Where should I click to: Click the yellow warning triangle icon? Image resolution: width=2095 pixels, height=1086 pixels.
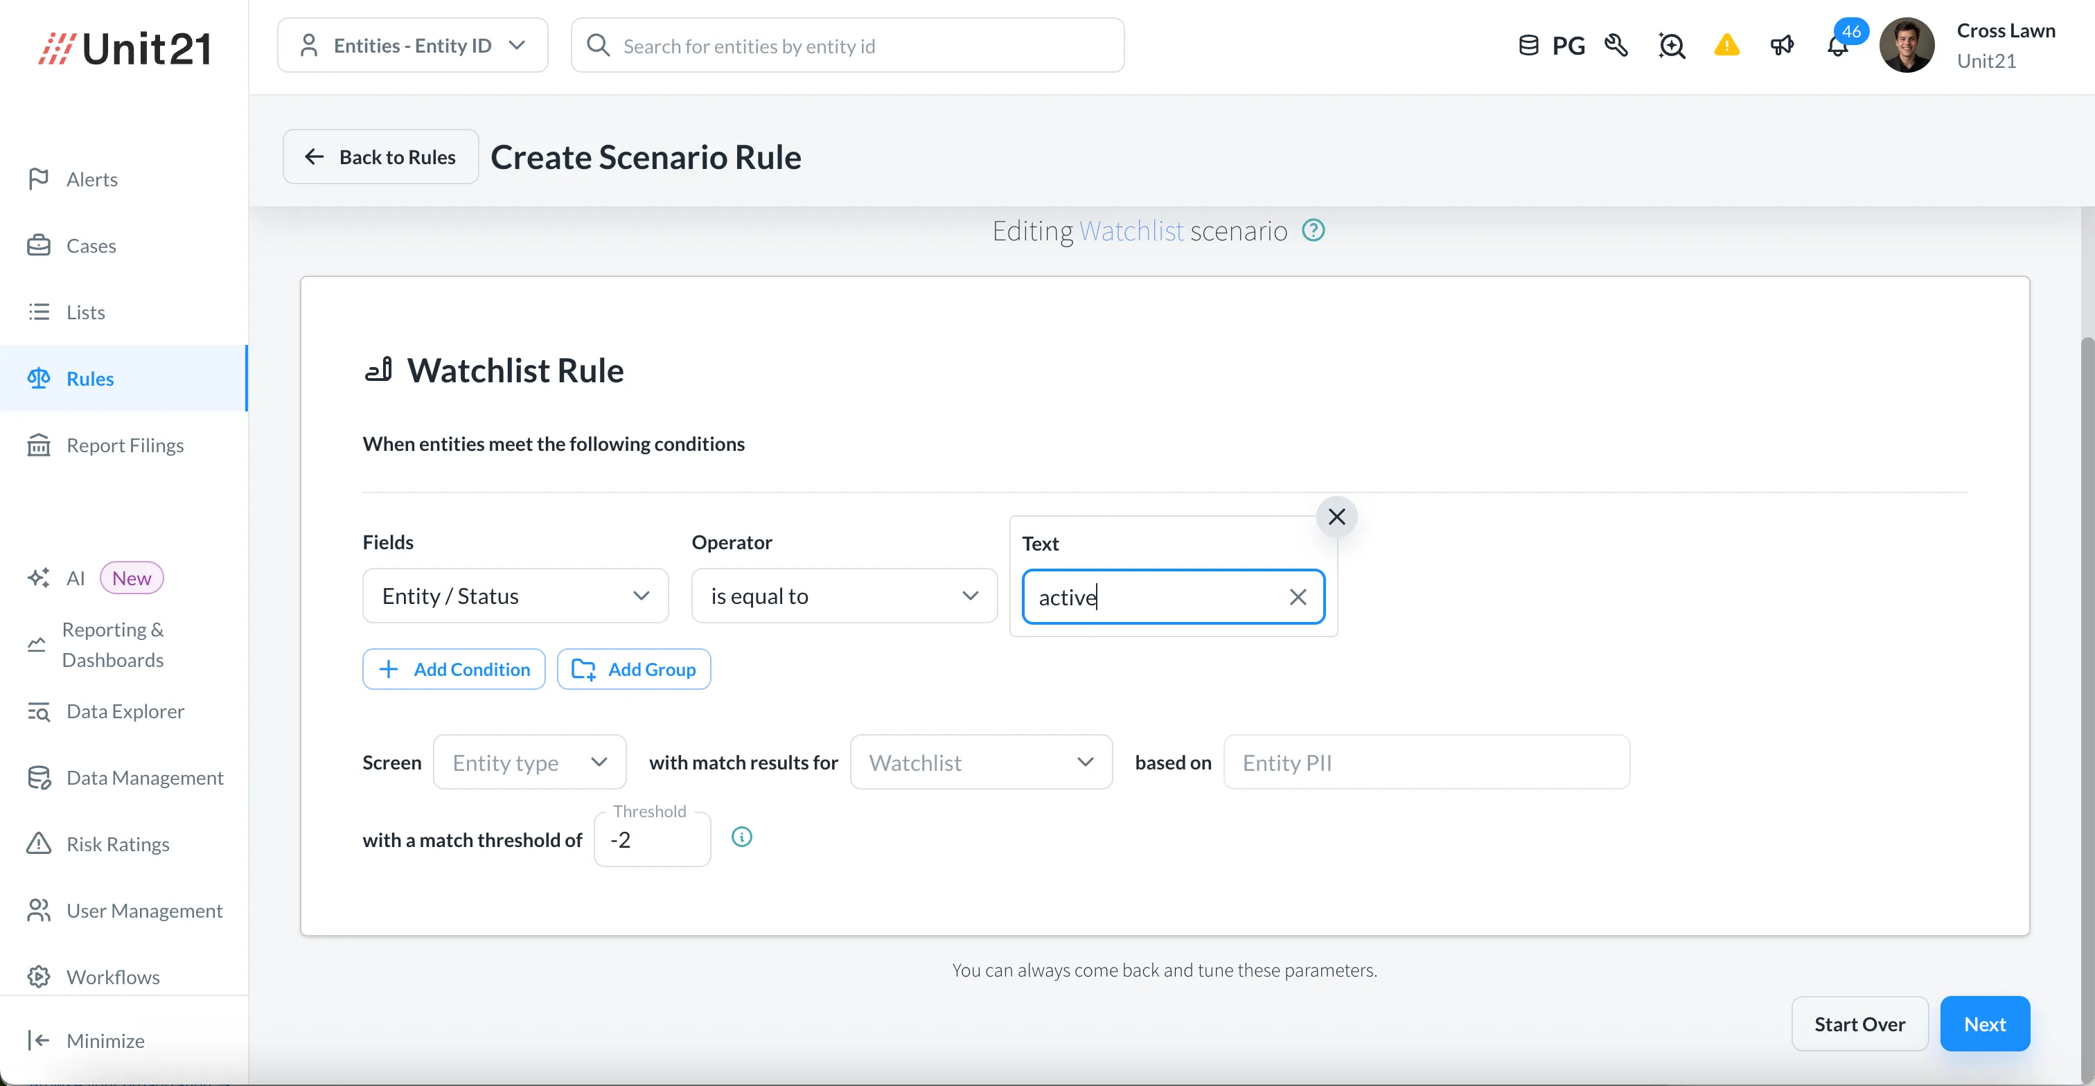(1726, 46)
